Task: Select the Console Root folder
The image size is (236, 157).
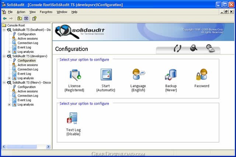Action: click(x=16, y=25)
